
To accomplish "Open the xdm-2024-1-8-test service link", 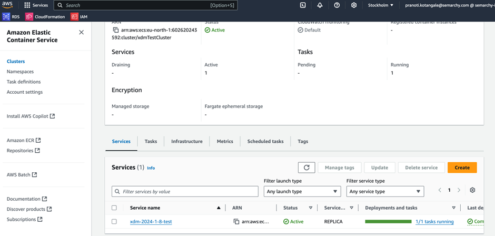I will [x=151, y=222].
